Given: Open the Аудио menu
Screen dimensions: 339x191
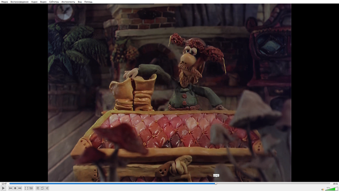Looking at the screenshot, I should pos(34,2).
